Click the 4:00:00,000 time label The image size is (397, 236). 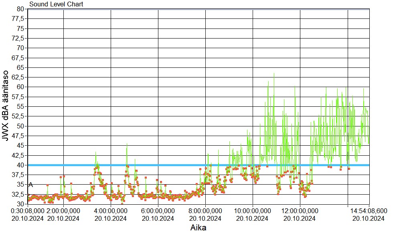pos(111,210)
